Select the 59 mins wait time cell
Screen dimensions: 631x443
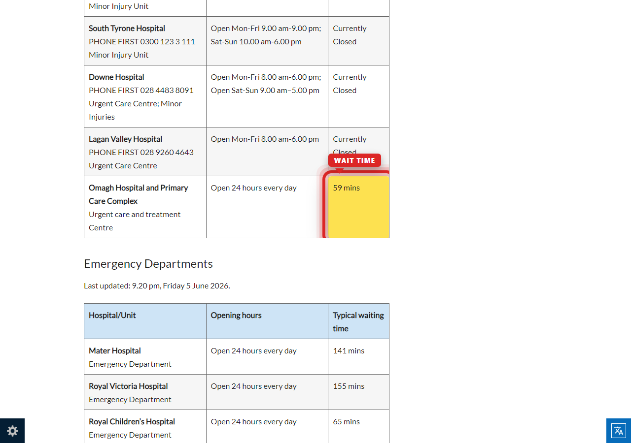[x=358, y=207]
